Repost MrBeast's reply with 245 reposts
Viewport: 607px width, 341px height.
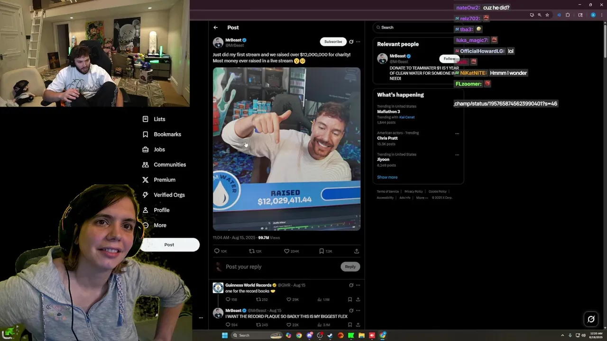(x=262, y=325)
